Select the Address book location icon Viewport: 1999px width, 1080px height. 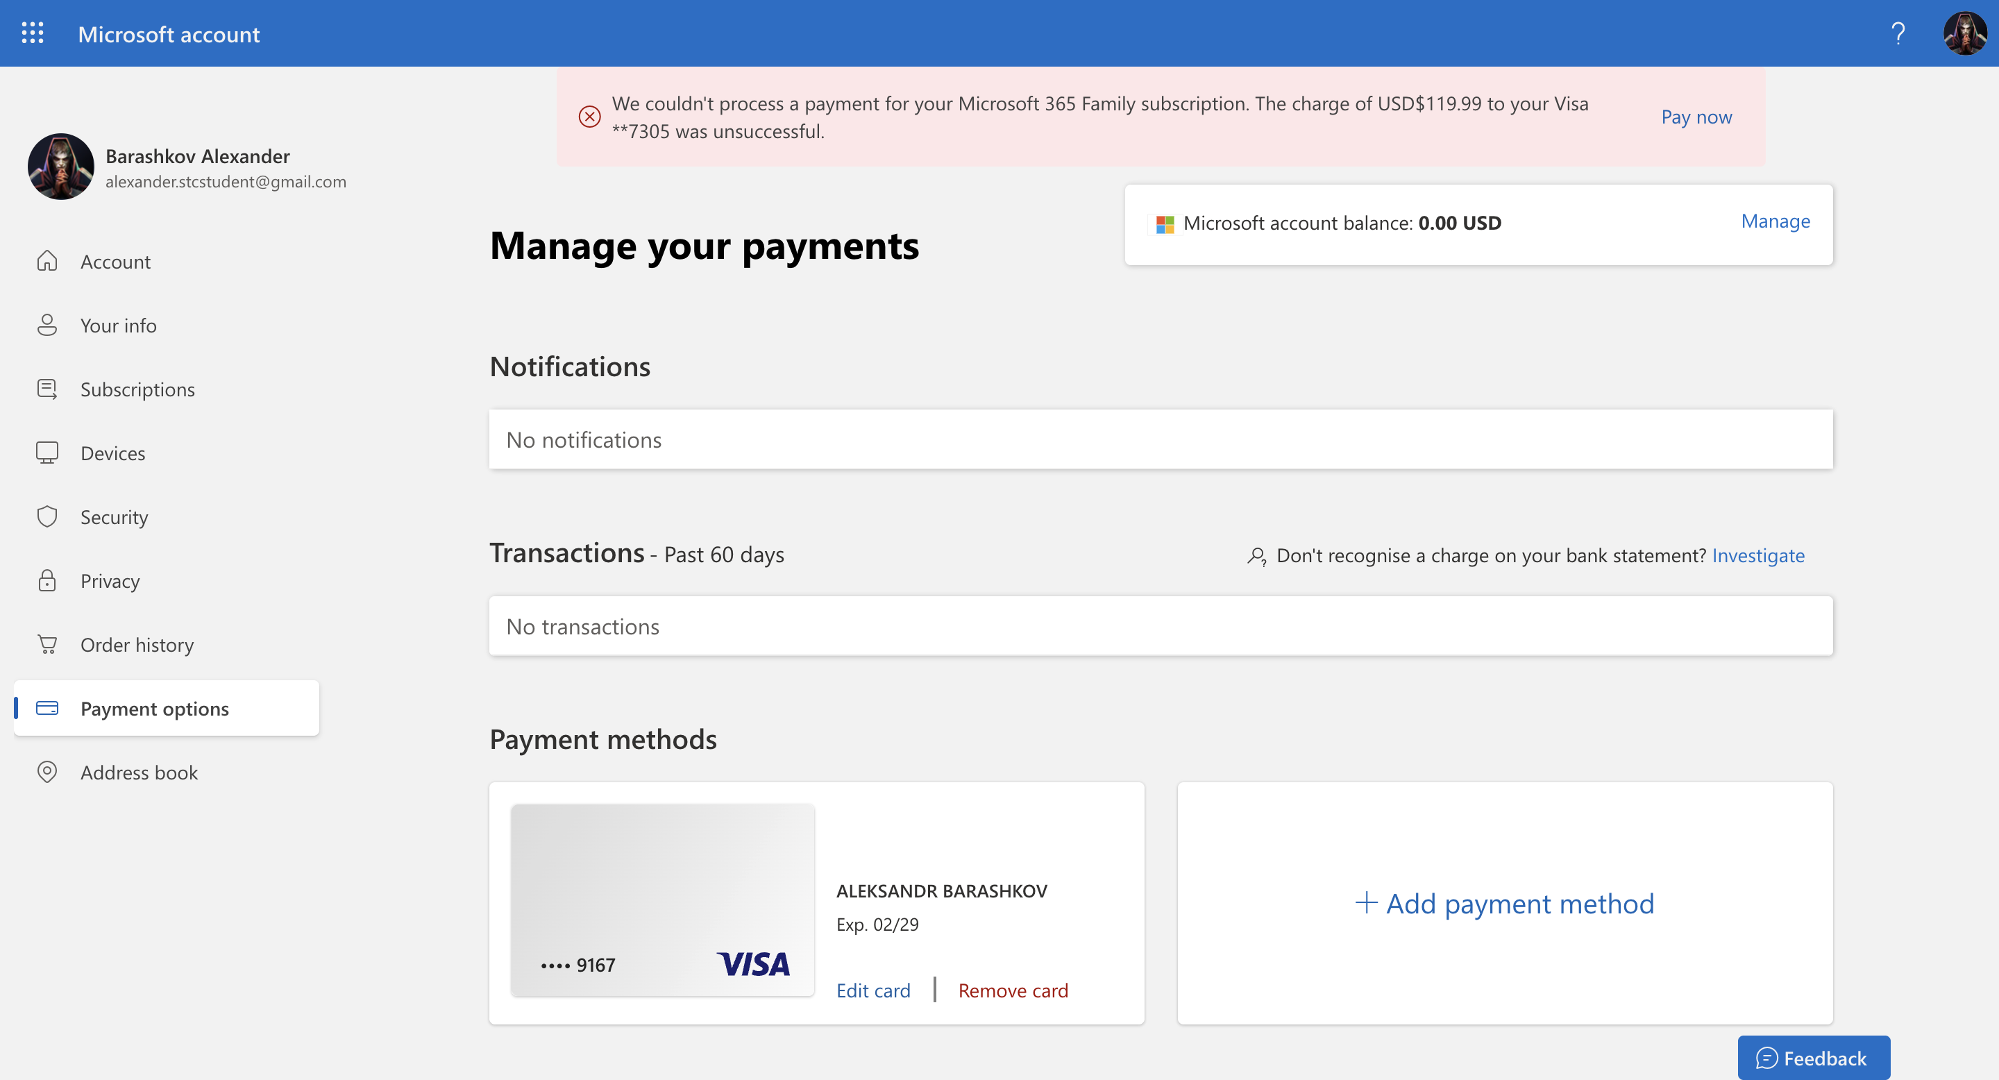(47, 772)
